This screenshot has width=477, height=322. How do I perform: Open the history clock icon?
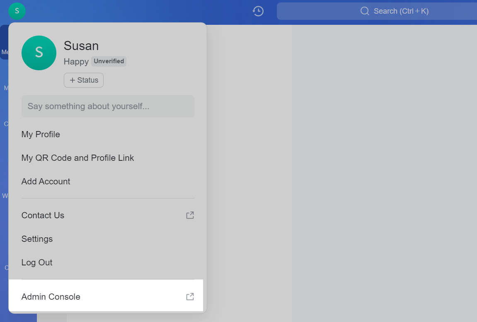coord(258,11)
